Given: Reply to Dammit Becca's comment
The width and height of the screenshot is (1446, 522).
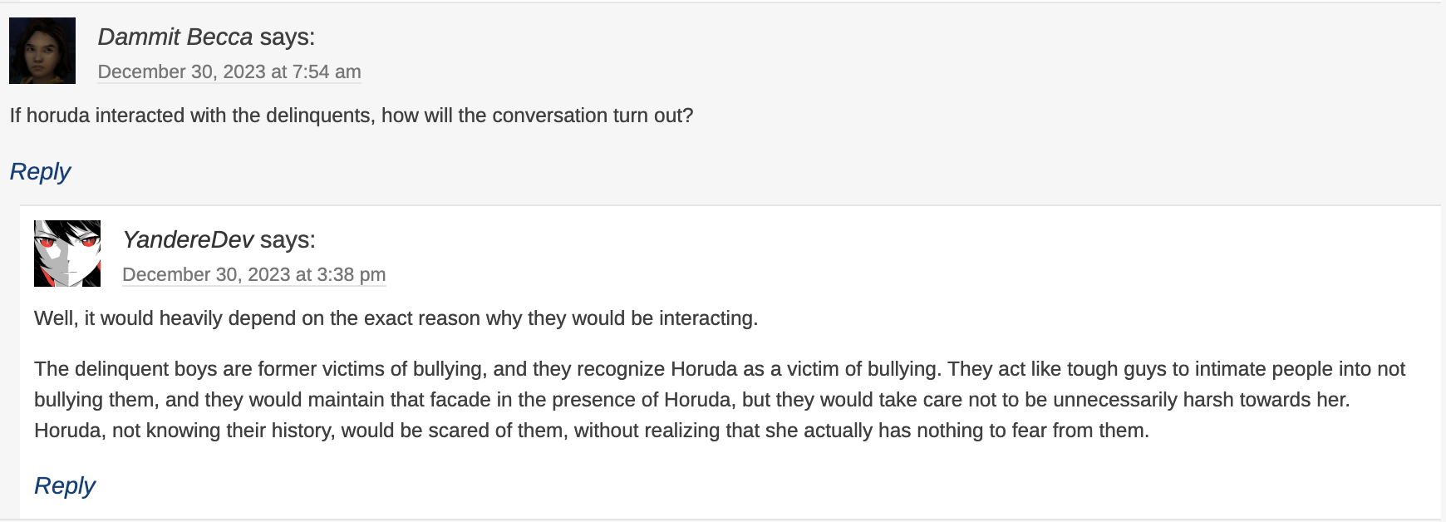Looking at the screenshot, I should coord(40,171).
